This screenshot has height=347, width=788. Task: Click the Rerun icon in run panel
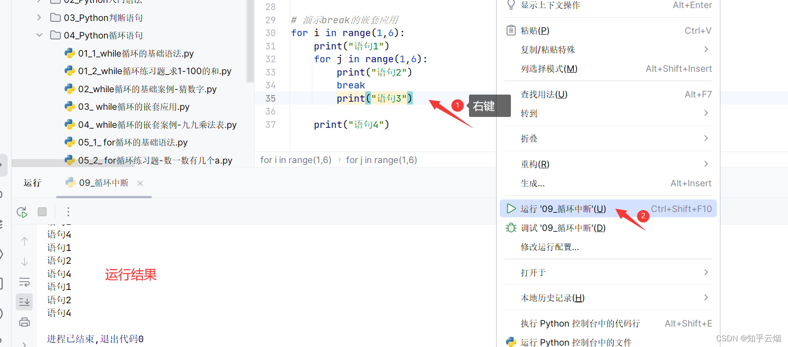click(22, 212)
